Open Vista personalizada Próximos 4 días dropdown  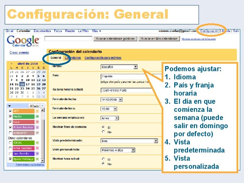click(x=118, y=150)
